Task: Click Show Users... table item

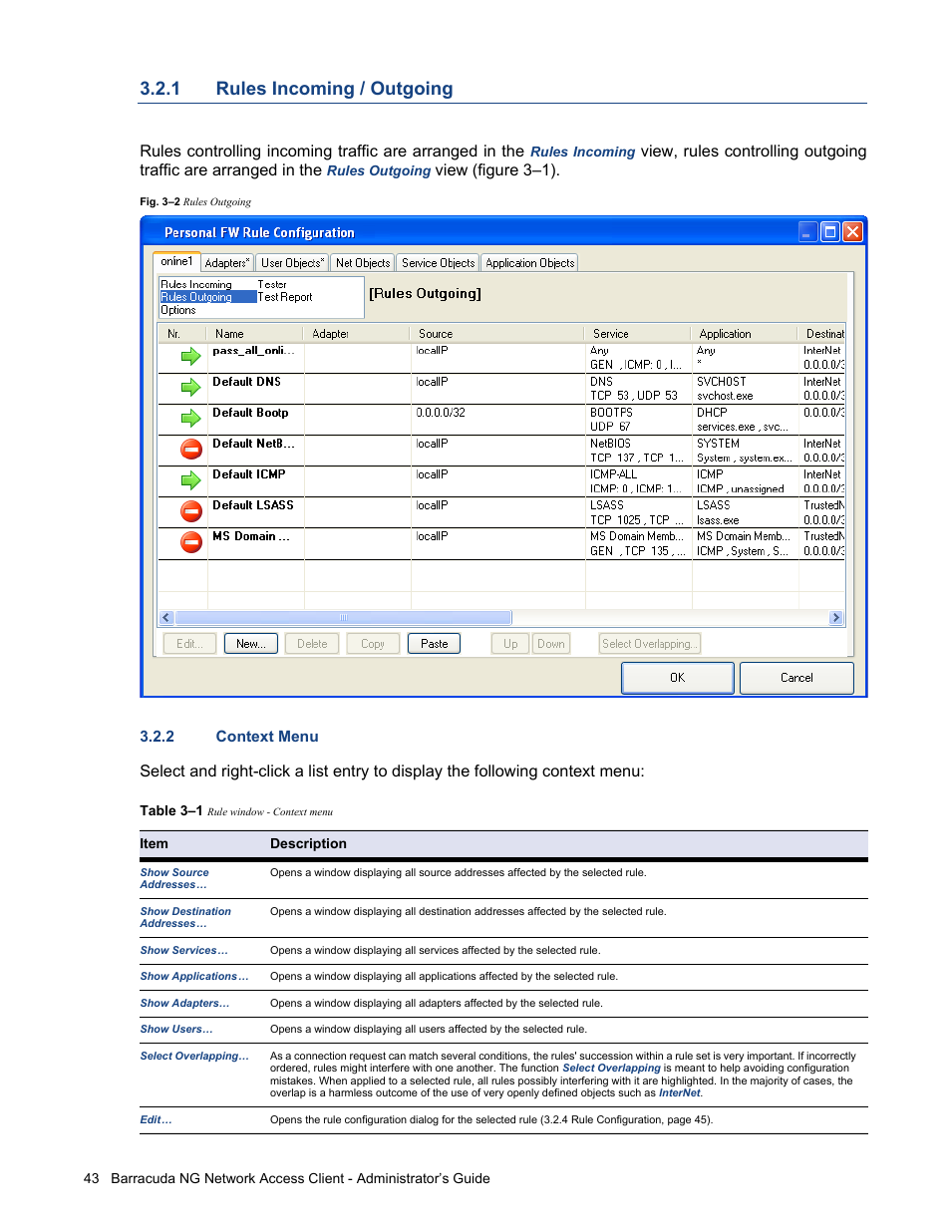Action: point(176,1029)
